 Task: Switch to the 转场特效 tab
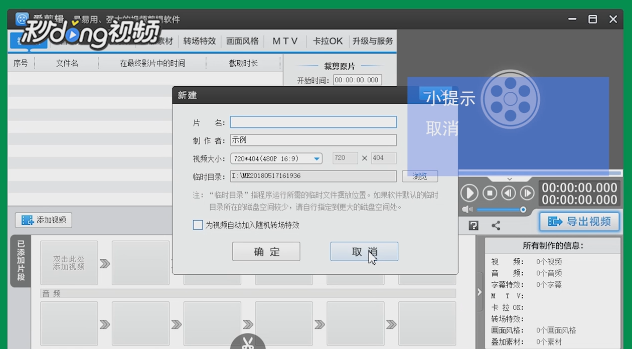click(199, 41)
